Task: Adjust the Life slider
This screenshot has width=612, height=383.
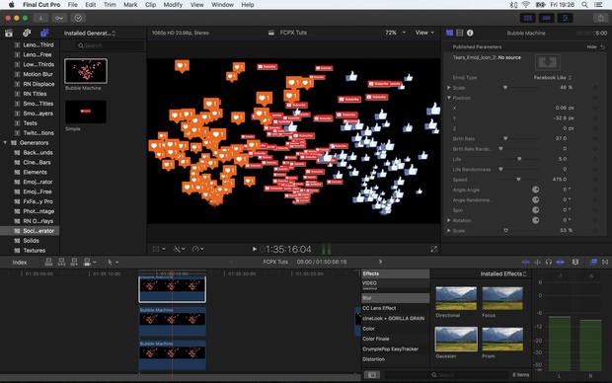Action: (519, 159)
